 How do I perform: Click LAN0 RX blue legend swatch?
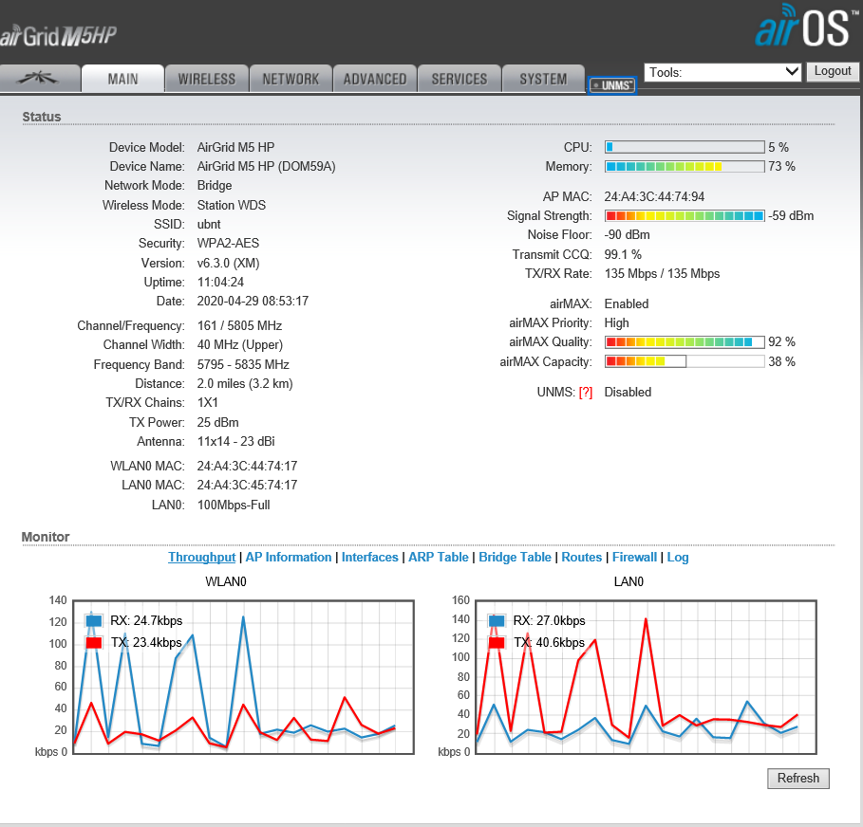(x=497, y=620)
